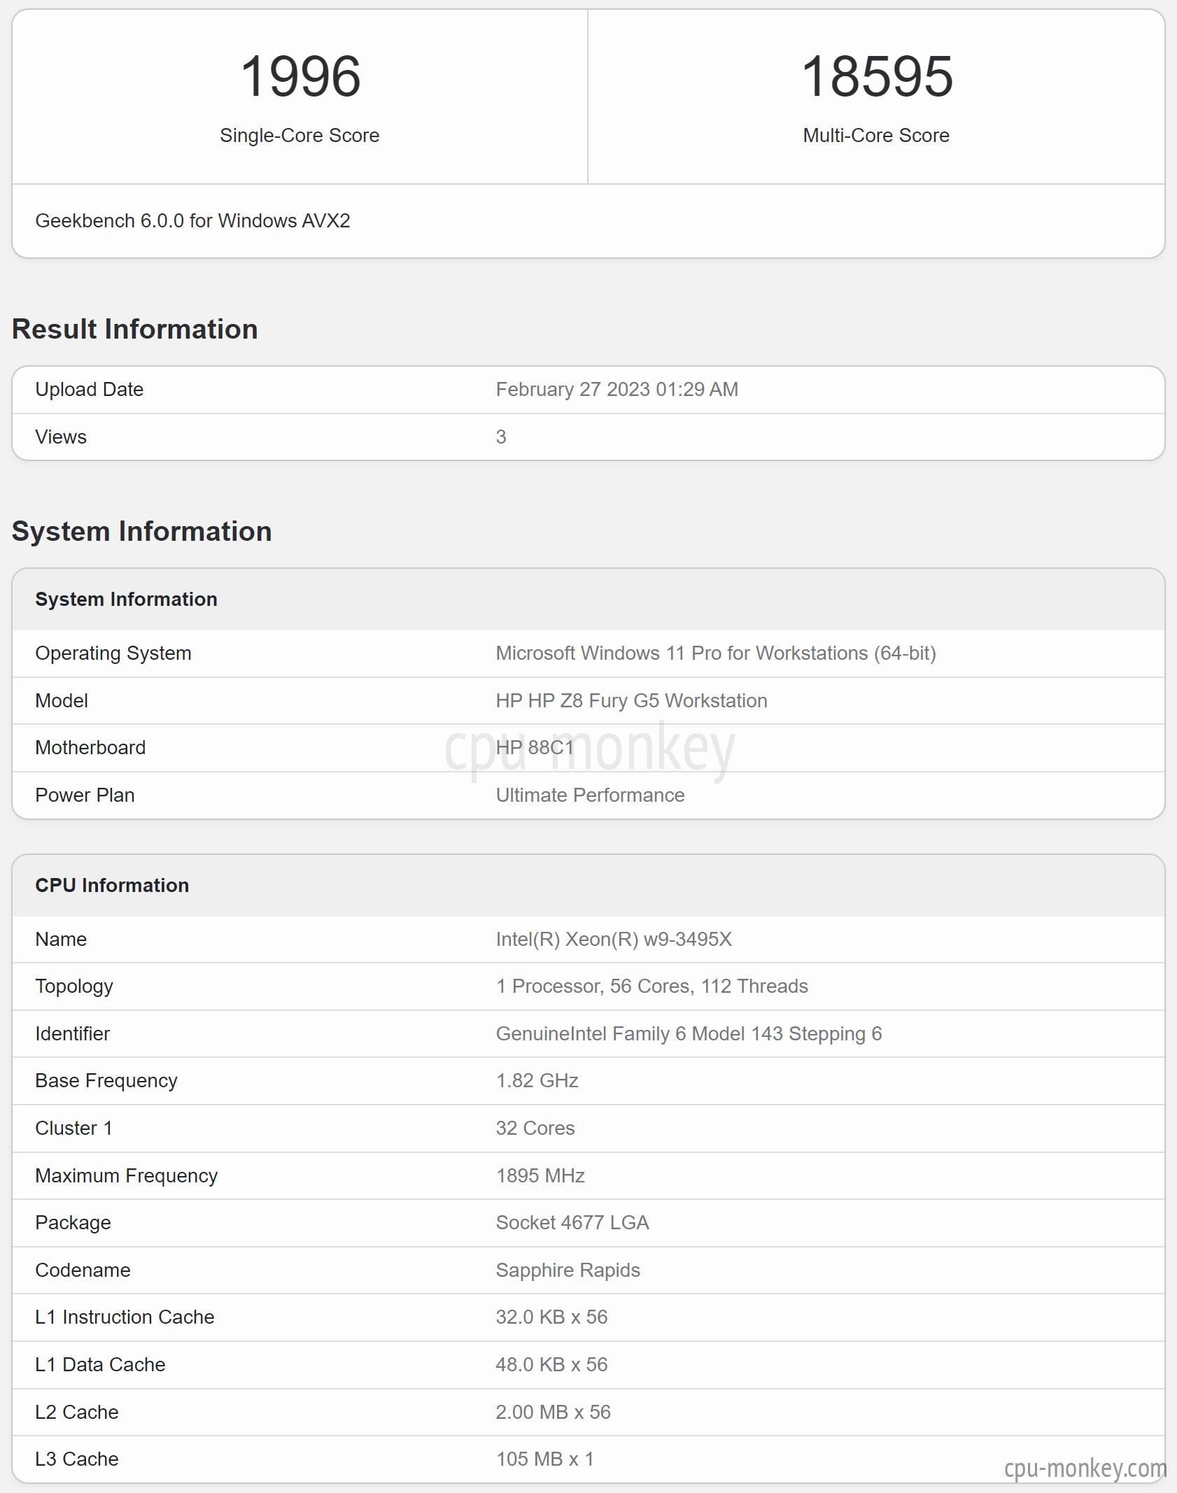Click the Motherboard label
Image resolution: width=1177 pixels, height=1493 pixels.
(x=90, y=747)
